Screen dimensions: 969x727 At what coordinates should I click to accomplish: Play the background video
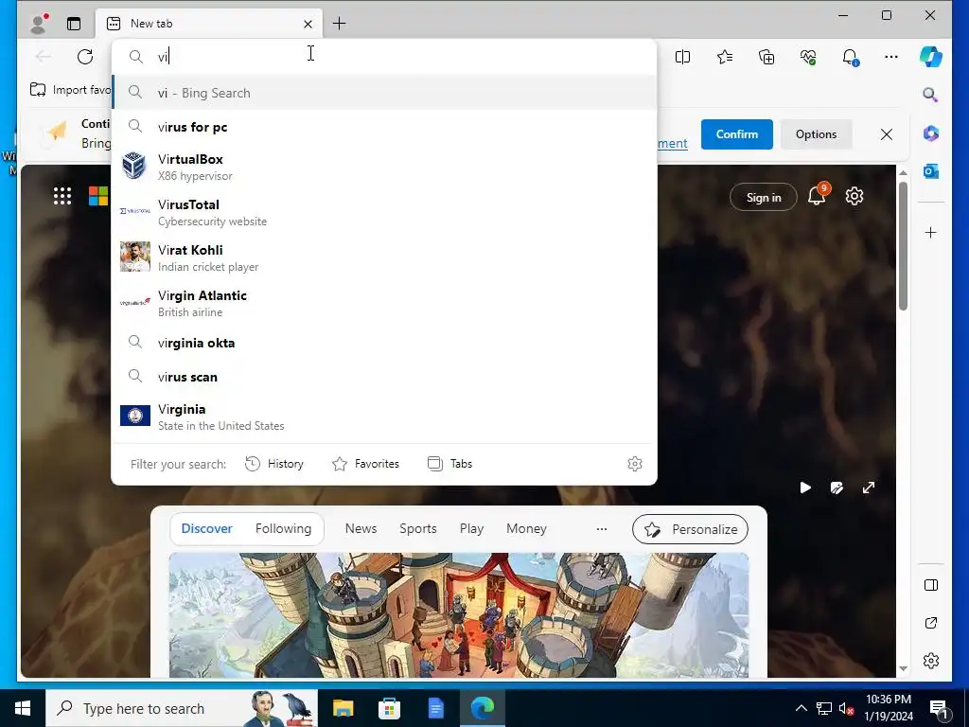(x=805, y=488)
